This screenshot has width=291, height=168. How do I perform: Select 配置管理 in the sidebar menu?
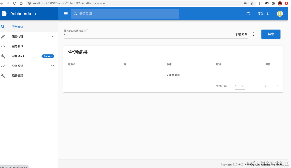[18, 76]
